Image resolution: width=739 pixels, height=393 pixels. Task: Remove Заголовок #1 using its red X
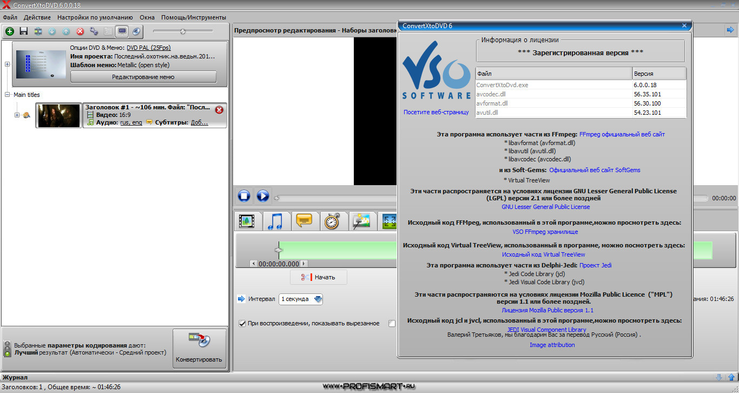click(x=219, y=110)
